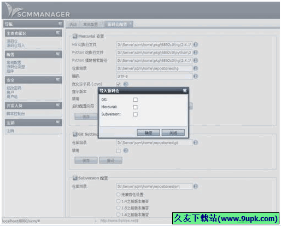Collapse the 导航 side panel

point(60,24)
